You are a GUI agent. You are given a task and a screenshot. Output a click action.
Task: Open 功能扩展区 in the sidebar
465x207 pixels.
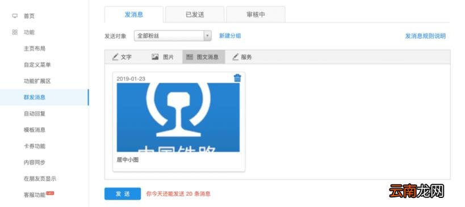point(37,81)
